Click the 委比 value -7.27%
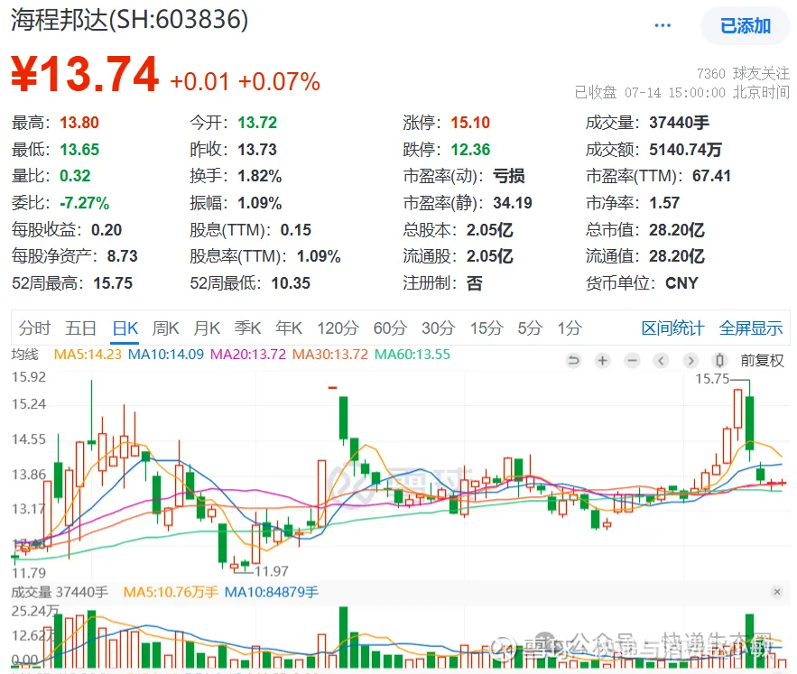The width and height of the screenshot is (797, 674). [84, 203]
